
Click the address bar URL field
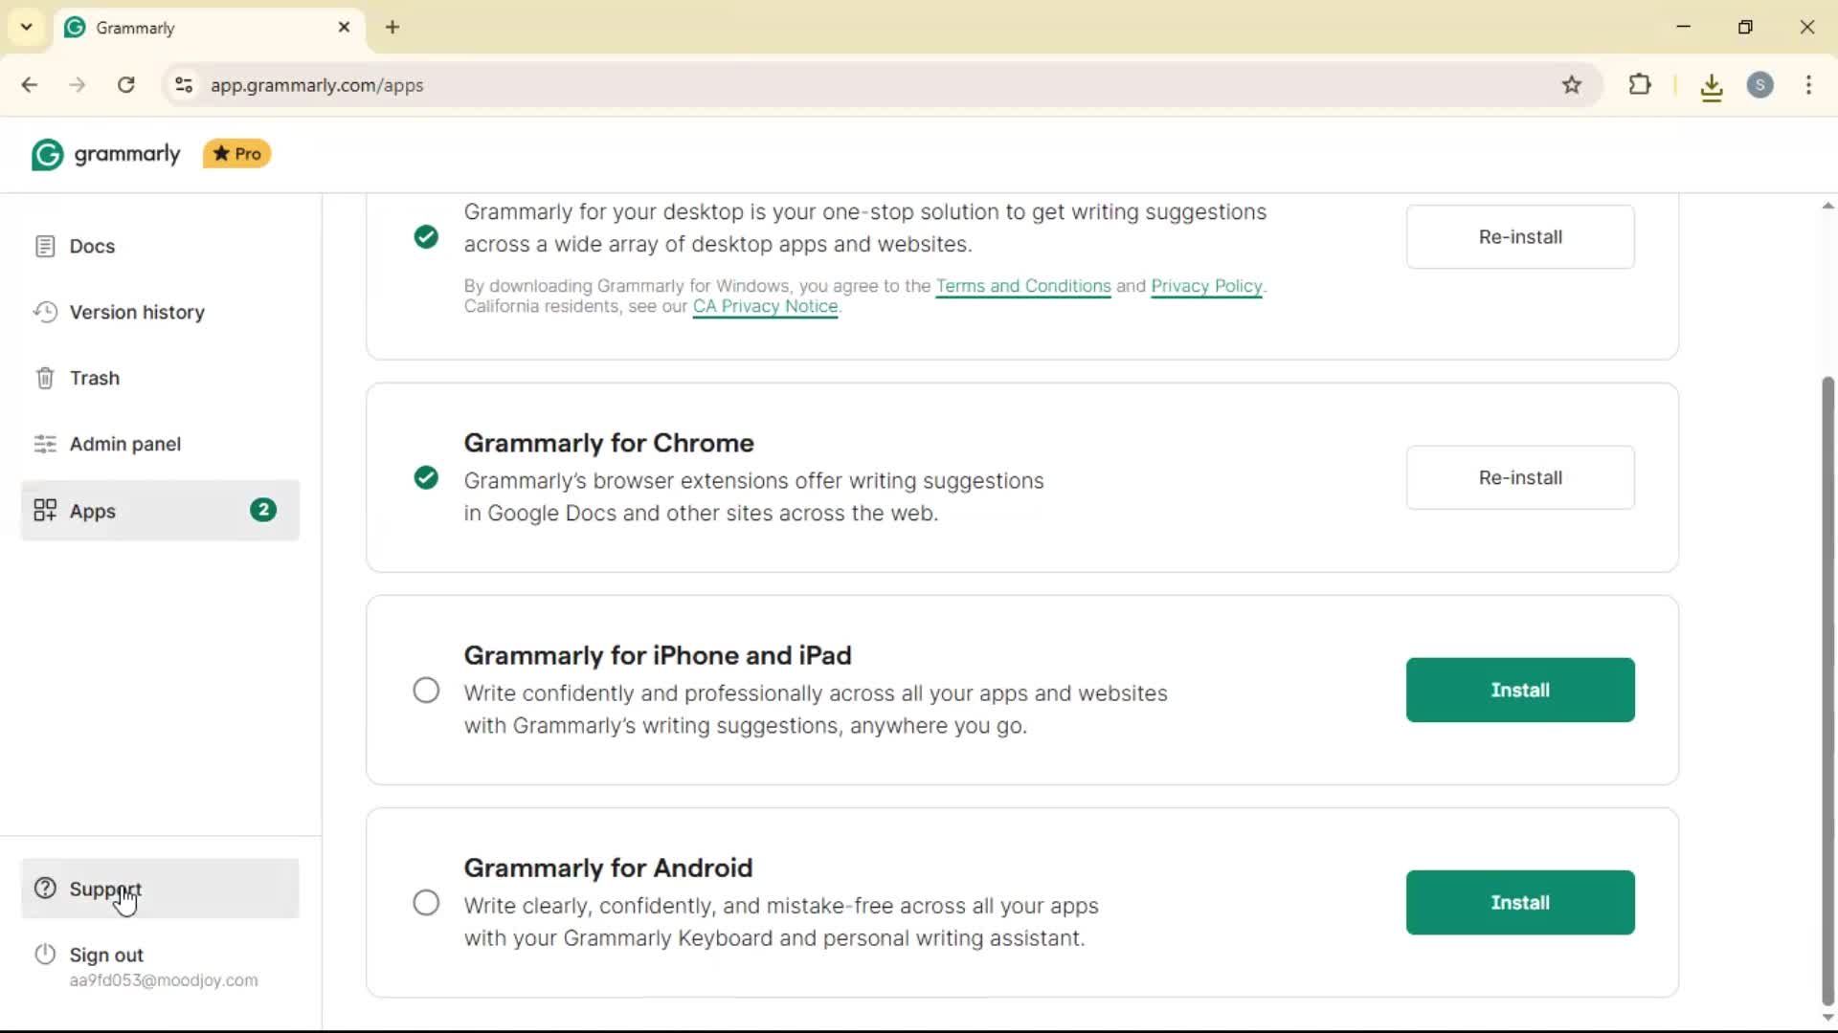coord(766,85)
